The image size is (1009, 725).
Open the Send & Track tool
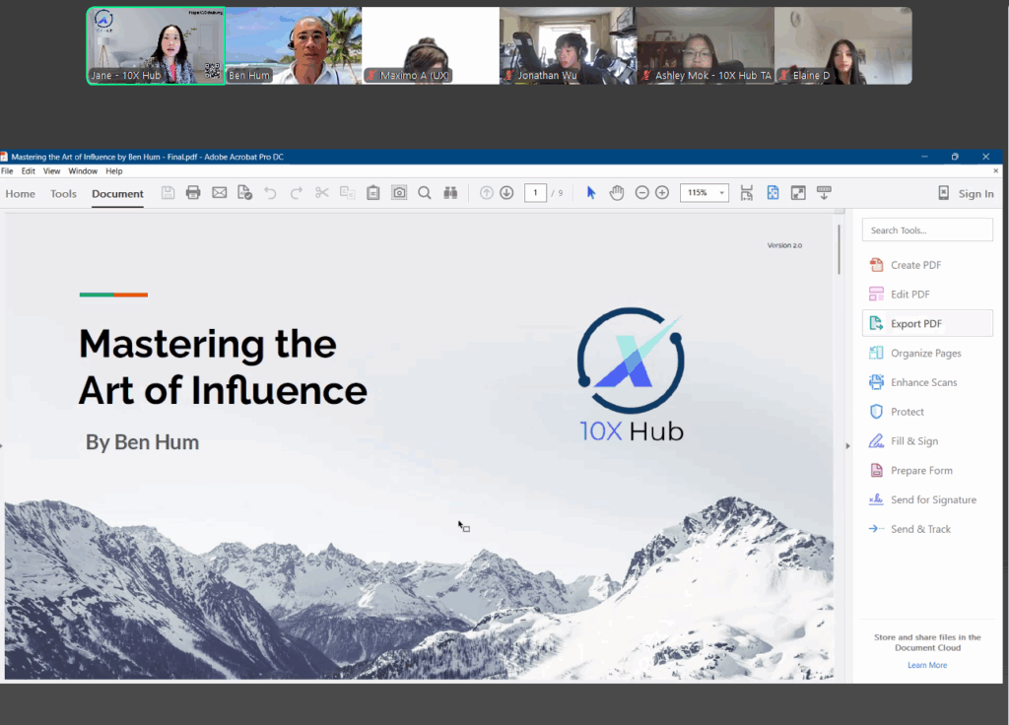[x=927, y=529]
